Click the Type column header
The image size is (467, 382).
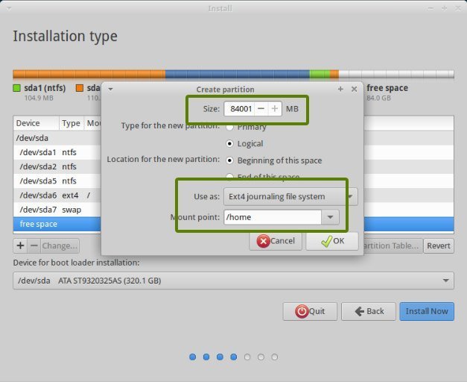coord(72,123)
